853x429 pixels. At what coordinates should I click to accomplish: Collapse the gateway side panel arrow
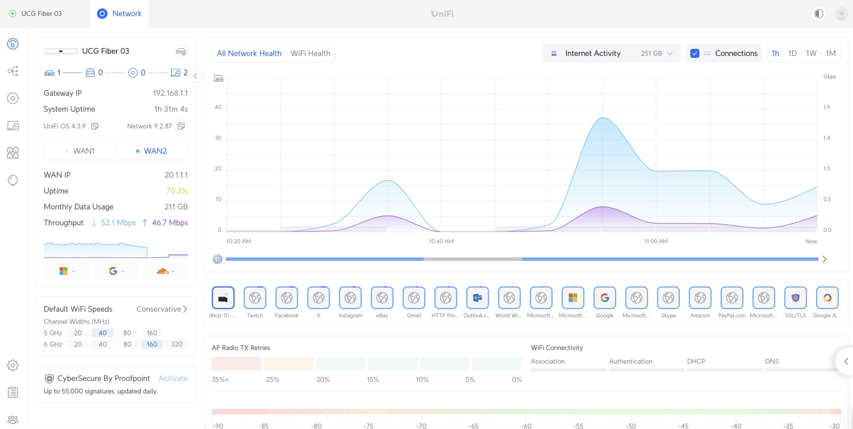196,76
